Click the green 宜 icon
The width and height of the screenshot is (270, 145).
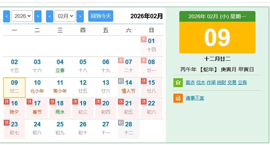click(178, 82)
